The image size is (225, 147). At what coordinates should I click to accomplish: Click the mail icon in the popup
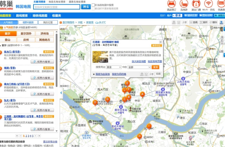146,74
